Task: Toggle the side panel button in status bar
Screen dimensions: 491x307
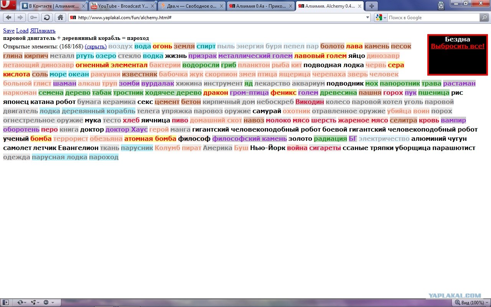Action: click(6, 303)
